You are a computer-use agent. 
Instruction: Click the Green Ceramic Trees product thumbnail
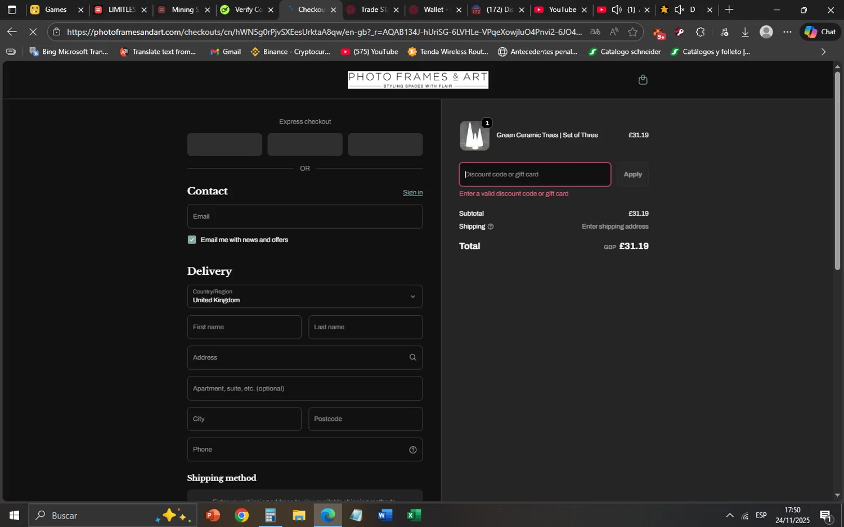[474, 135]
